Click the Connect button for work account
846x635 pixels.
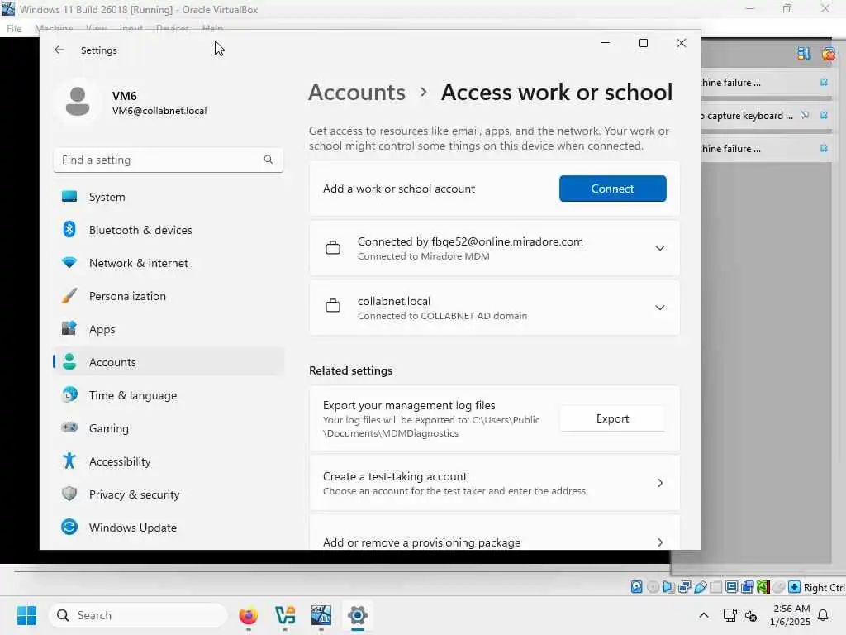(x=612, y=189)
